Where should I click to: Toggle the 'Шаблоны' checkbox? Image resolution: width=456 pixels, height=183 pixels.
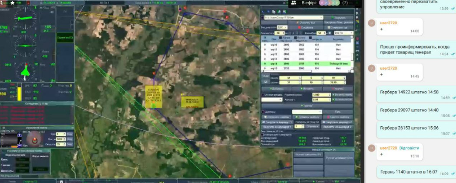pos(262,112)
